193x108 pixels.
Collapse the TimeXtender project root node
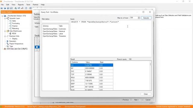coord(2,16)
